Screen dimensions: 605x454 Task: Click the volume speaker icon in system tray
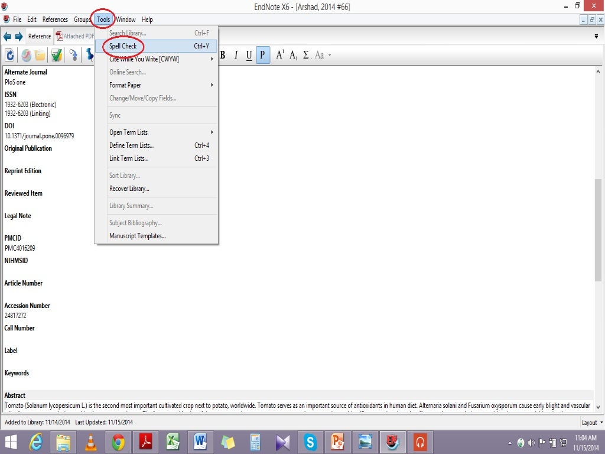click(x=531, y=443)
